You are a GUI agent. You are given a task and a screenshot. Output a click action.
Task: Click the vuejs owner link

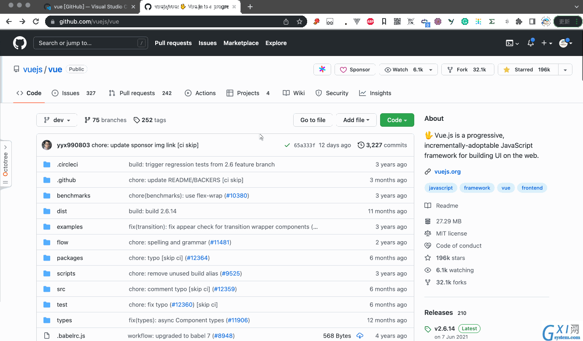(33, 69)
